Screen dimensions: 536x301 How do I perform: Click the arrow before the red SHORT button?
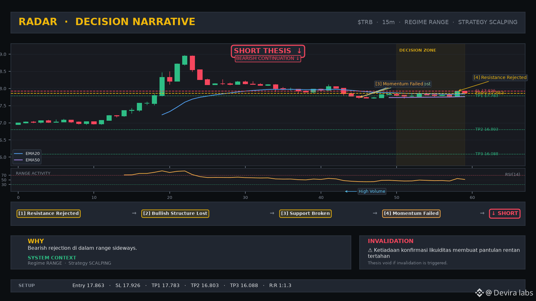click(x=482, y=213)
